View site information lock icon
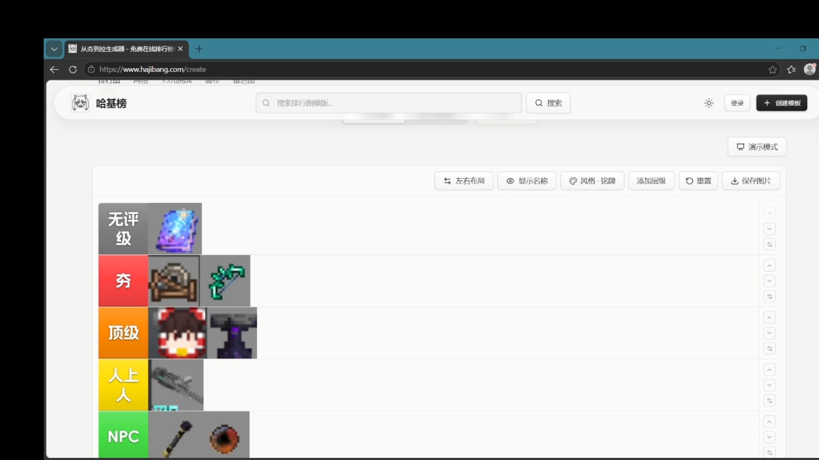This screenshot has width=819, height=460. pos(91,69)
